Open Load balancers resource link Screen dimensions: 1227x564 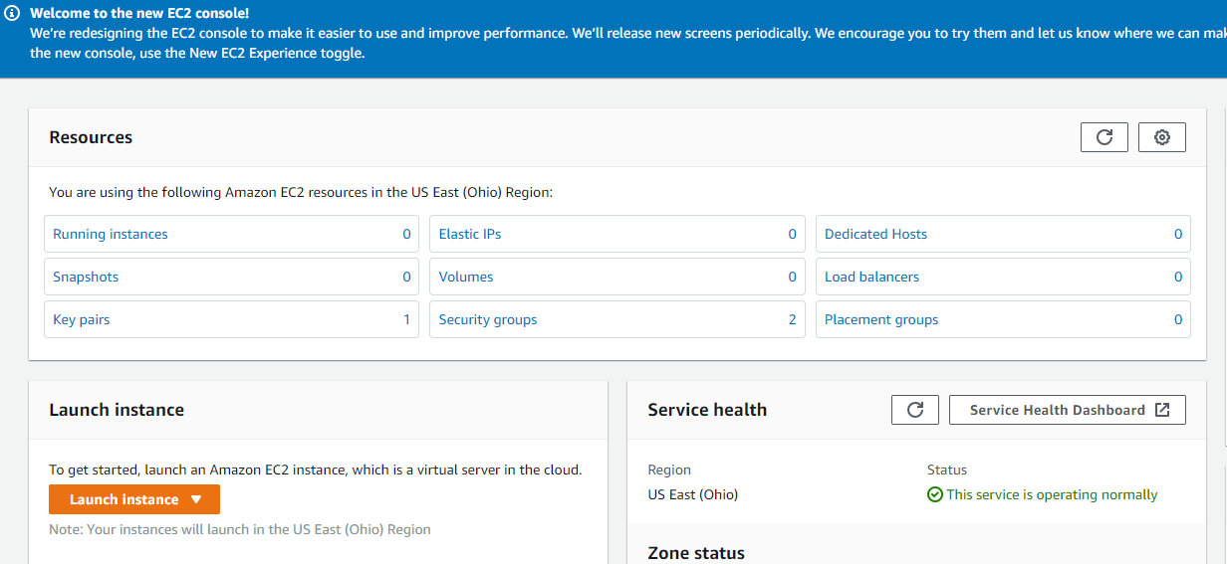871,277
